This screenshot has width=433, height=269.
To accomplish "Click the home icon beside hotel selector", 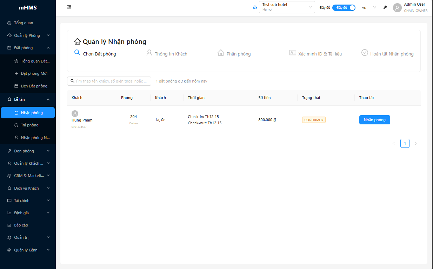I will (255, 7).
